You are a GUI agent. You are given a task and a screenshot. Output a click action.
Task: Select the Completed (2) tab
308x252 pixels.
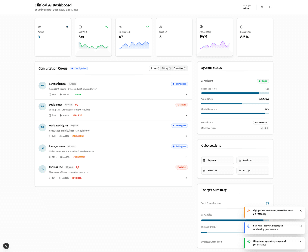(180, 68)
